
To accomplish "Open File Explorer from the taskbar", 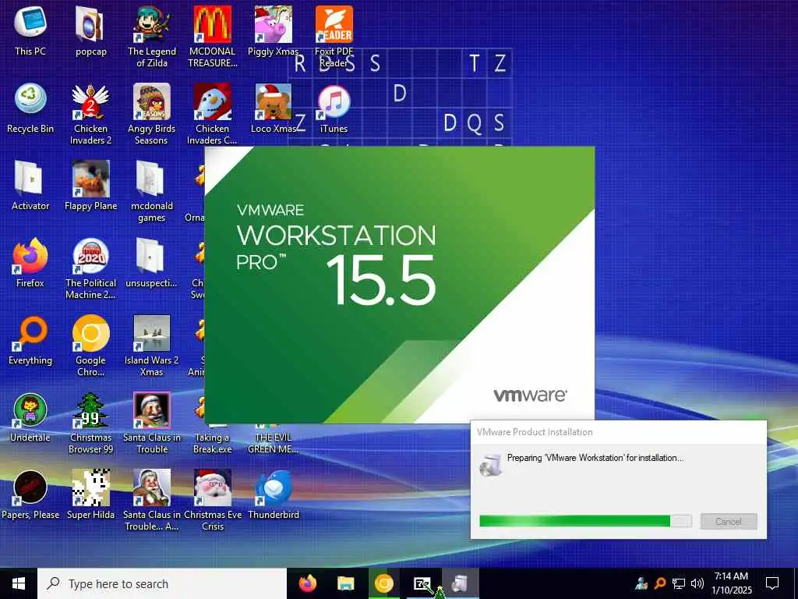I will (345, 583).
